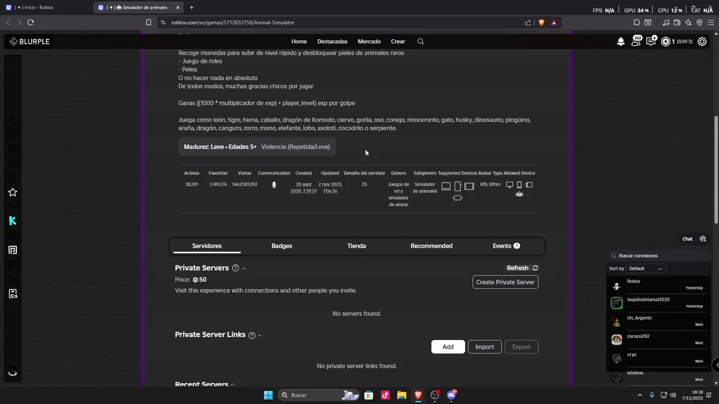Viewport: 719px width, 404px height.
Task: Reload the page with the refresh button
Action: (x=30, y=22)
